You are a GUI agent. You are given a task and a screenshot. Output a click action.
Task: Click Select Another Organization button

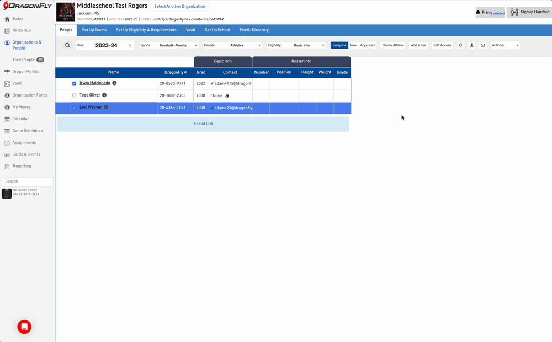click(179, 7)
